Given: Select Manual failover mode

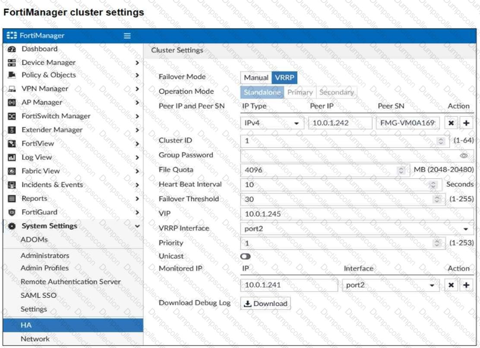Looking at the screenshot, I should tap(256, 78).
